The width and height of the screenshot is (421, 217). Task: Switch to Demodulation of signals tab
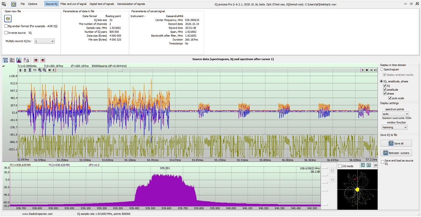point(131,4)
